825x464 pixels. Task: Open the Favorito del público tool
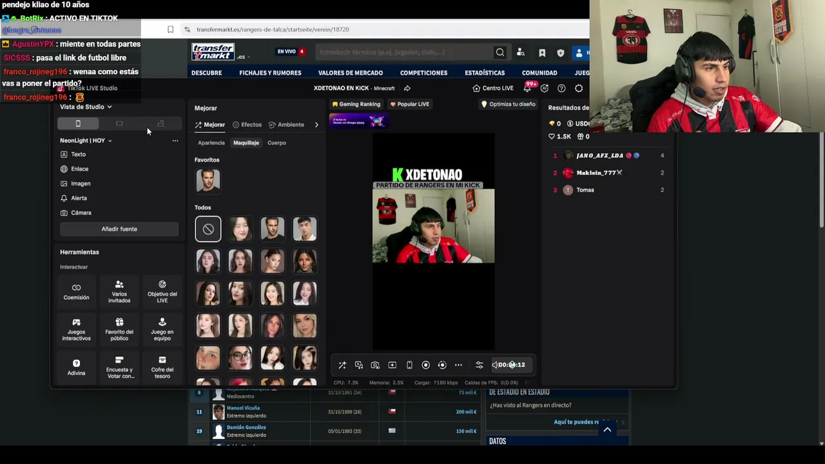[119, 329]
